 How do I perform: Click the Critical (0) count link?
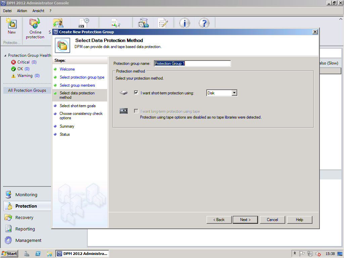[x=34, y=62]
